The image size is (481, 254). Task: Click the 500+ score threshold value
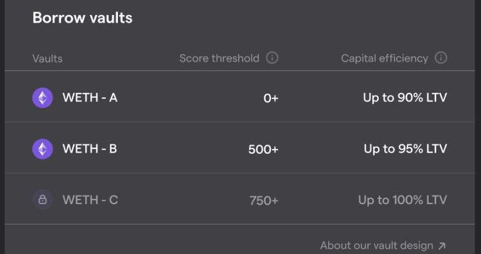263,150
